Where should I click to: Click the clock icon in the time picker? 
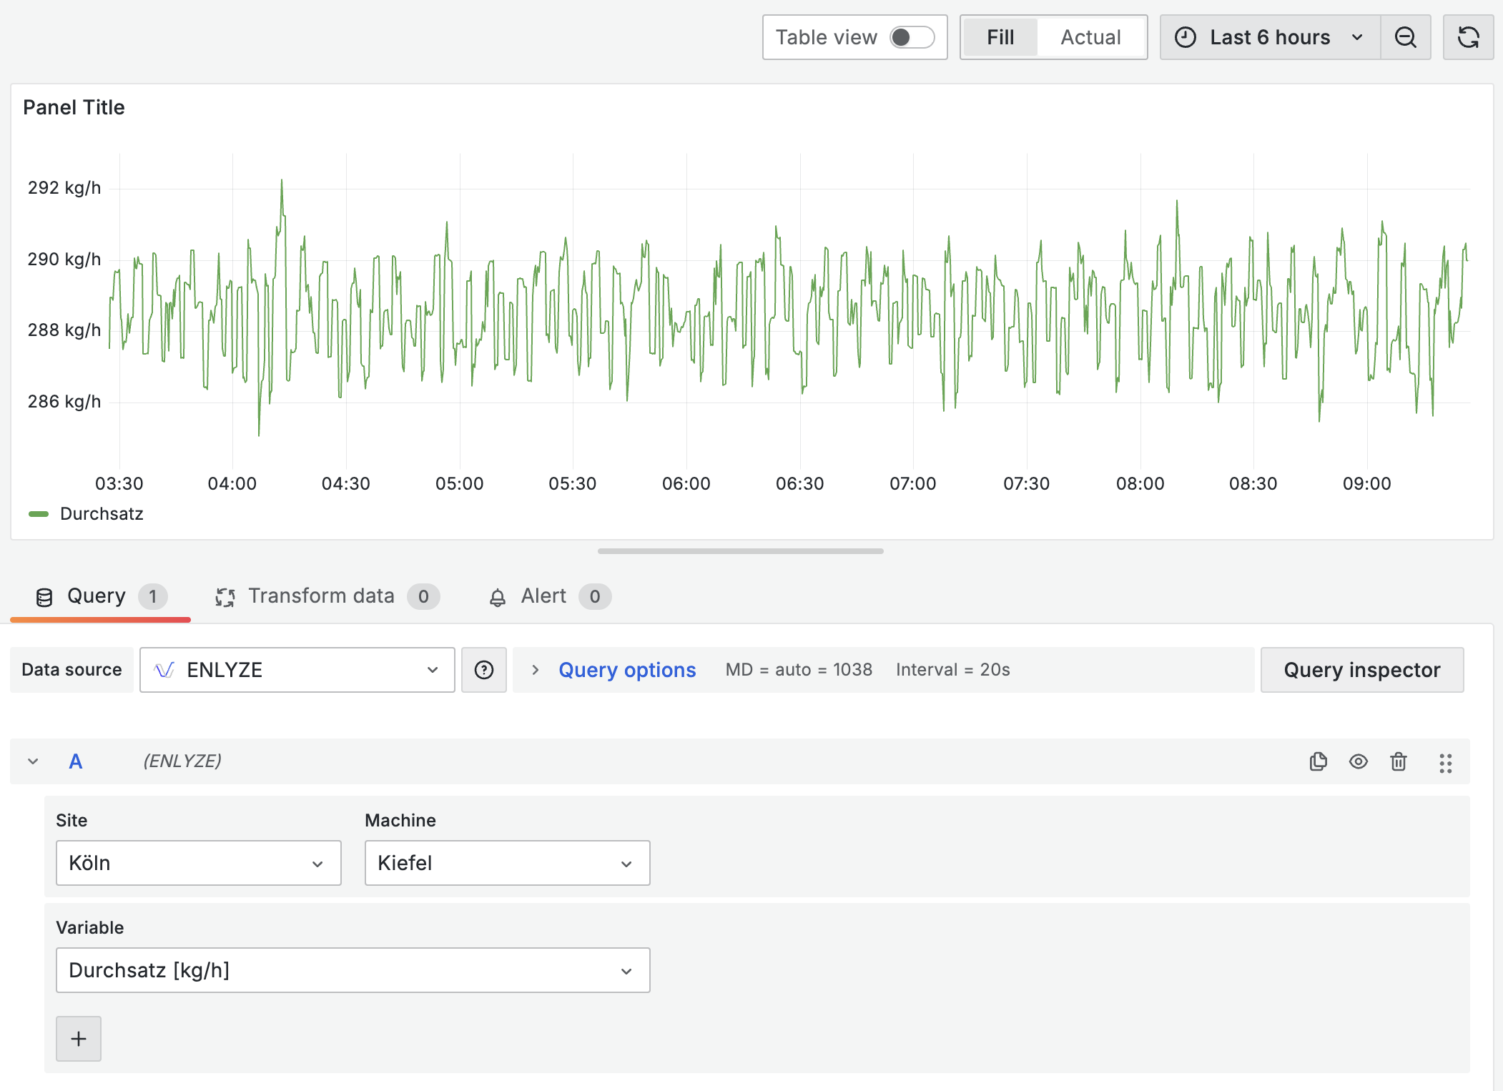(x=1185, y=37)
